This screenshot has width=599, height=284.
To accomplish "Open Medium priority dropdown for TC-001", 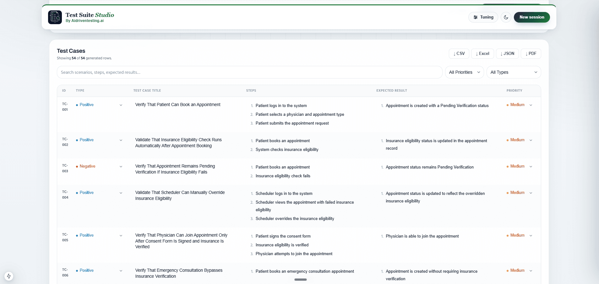I will 519,105.
